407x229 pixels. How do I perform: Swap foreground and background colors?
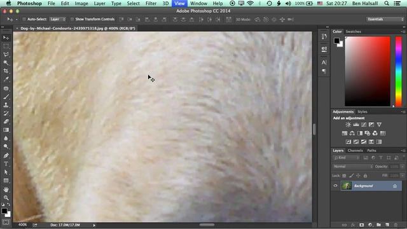tap(8, 204)
